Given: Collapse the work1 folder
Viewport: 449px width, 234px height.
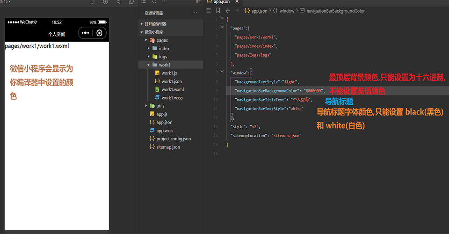Looking at the screenshot, I should point(171,65).
